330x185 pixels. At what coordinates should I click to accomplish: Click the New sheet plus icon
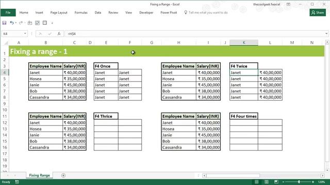click(63, 175)
